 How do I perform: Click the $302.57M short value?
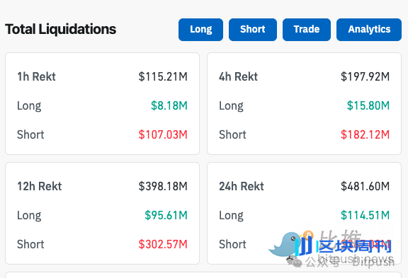point(163,244)
